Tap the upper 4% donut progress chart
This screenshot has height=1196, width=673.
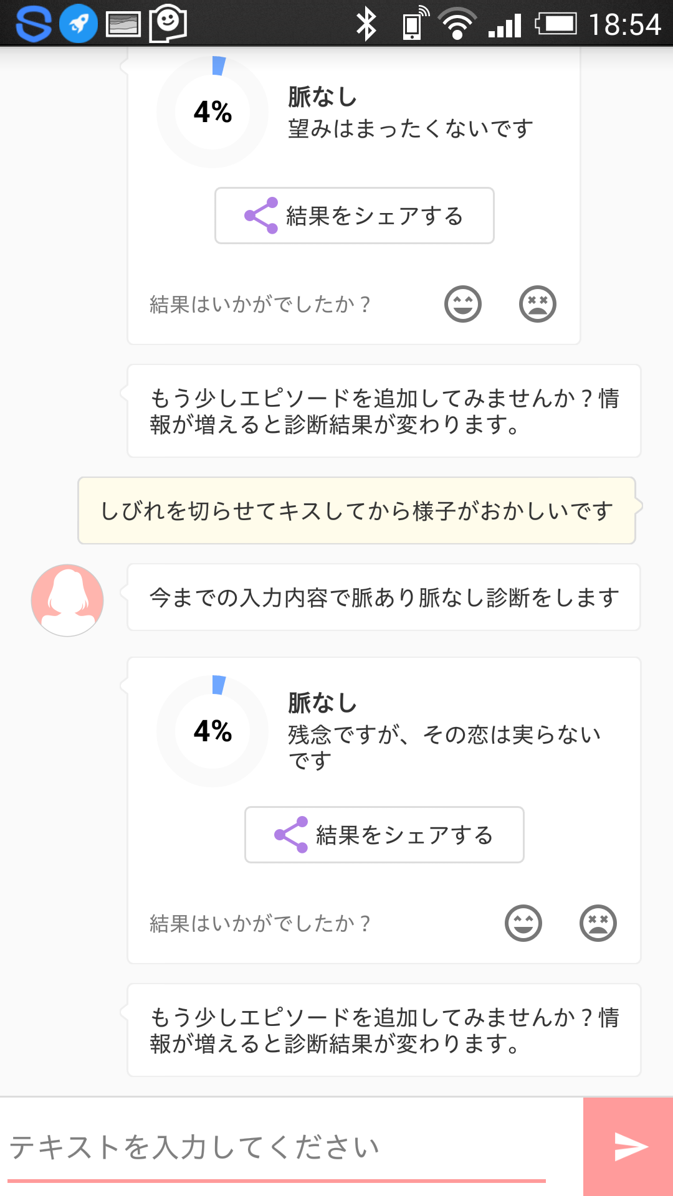212,112
